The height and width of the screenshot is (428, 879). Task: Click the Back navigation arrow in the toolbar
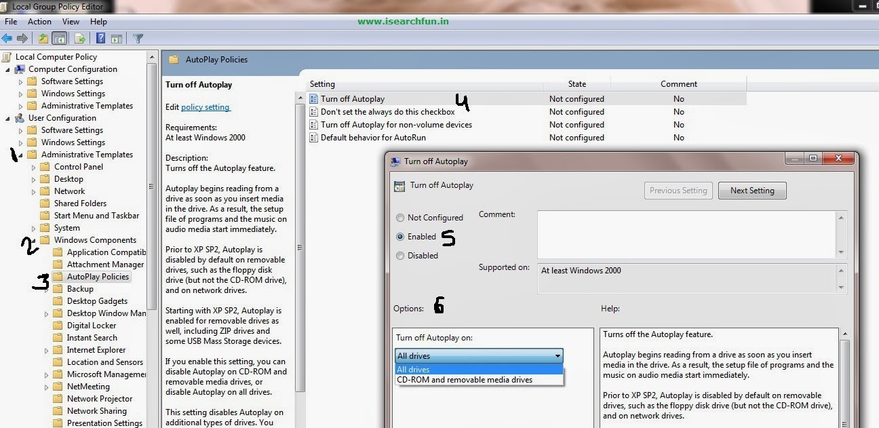(x=7, y=38)
